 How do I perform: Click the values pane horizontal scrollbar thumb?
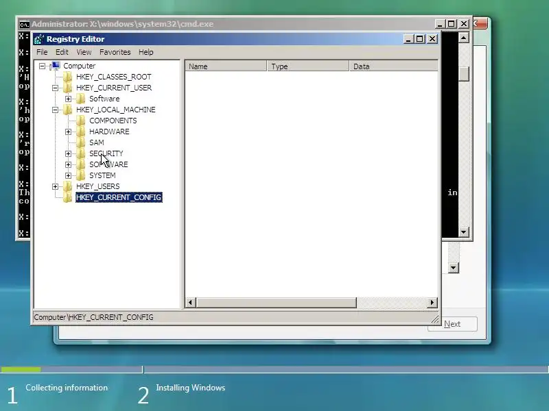point(277,302)
